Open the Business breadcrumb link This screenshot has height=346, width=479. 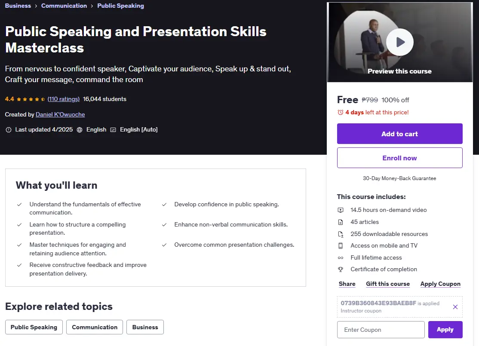coord(18,6)
